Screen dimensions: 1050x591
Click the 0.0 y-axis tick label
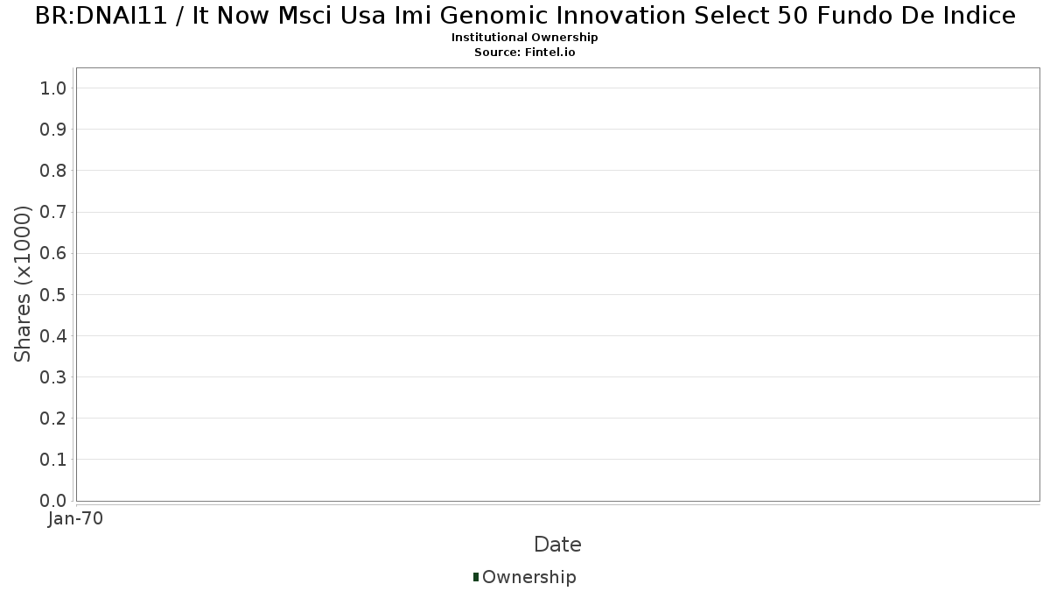pyautogui.click(x=53, y=501)
